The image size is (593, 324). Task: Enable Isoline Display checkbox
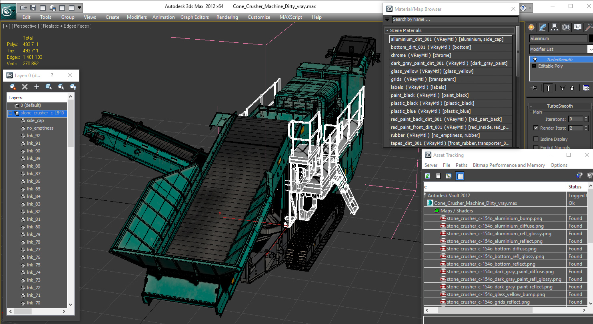click(x=536, y=139)
